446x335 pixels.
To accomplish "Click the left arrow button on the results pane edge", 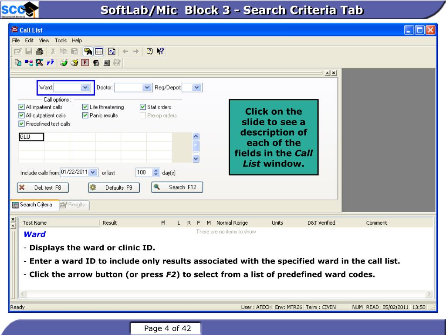I will click(13, 226).
